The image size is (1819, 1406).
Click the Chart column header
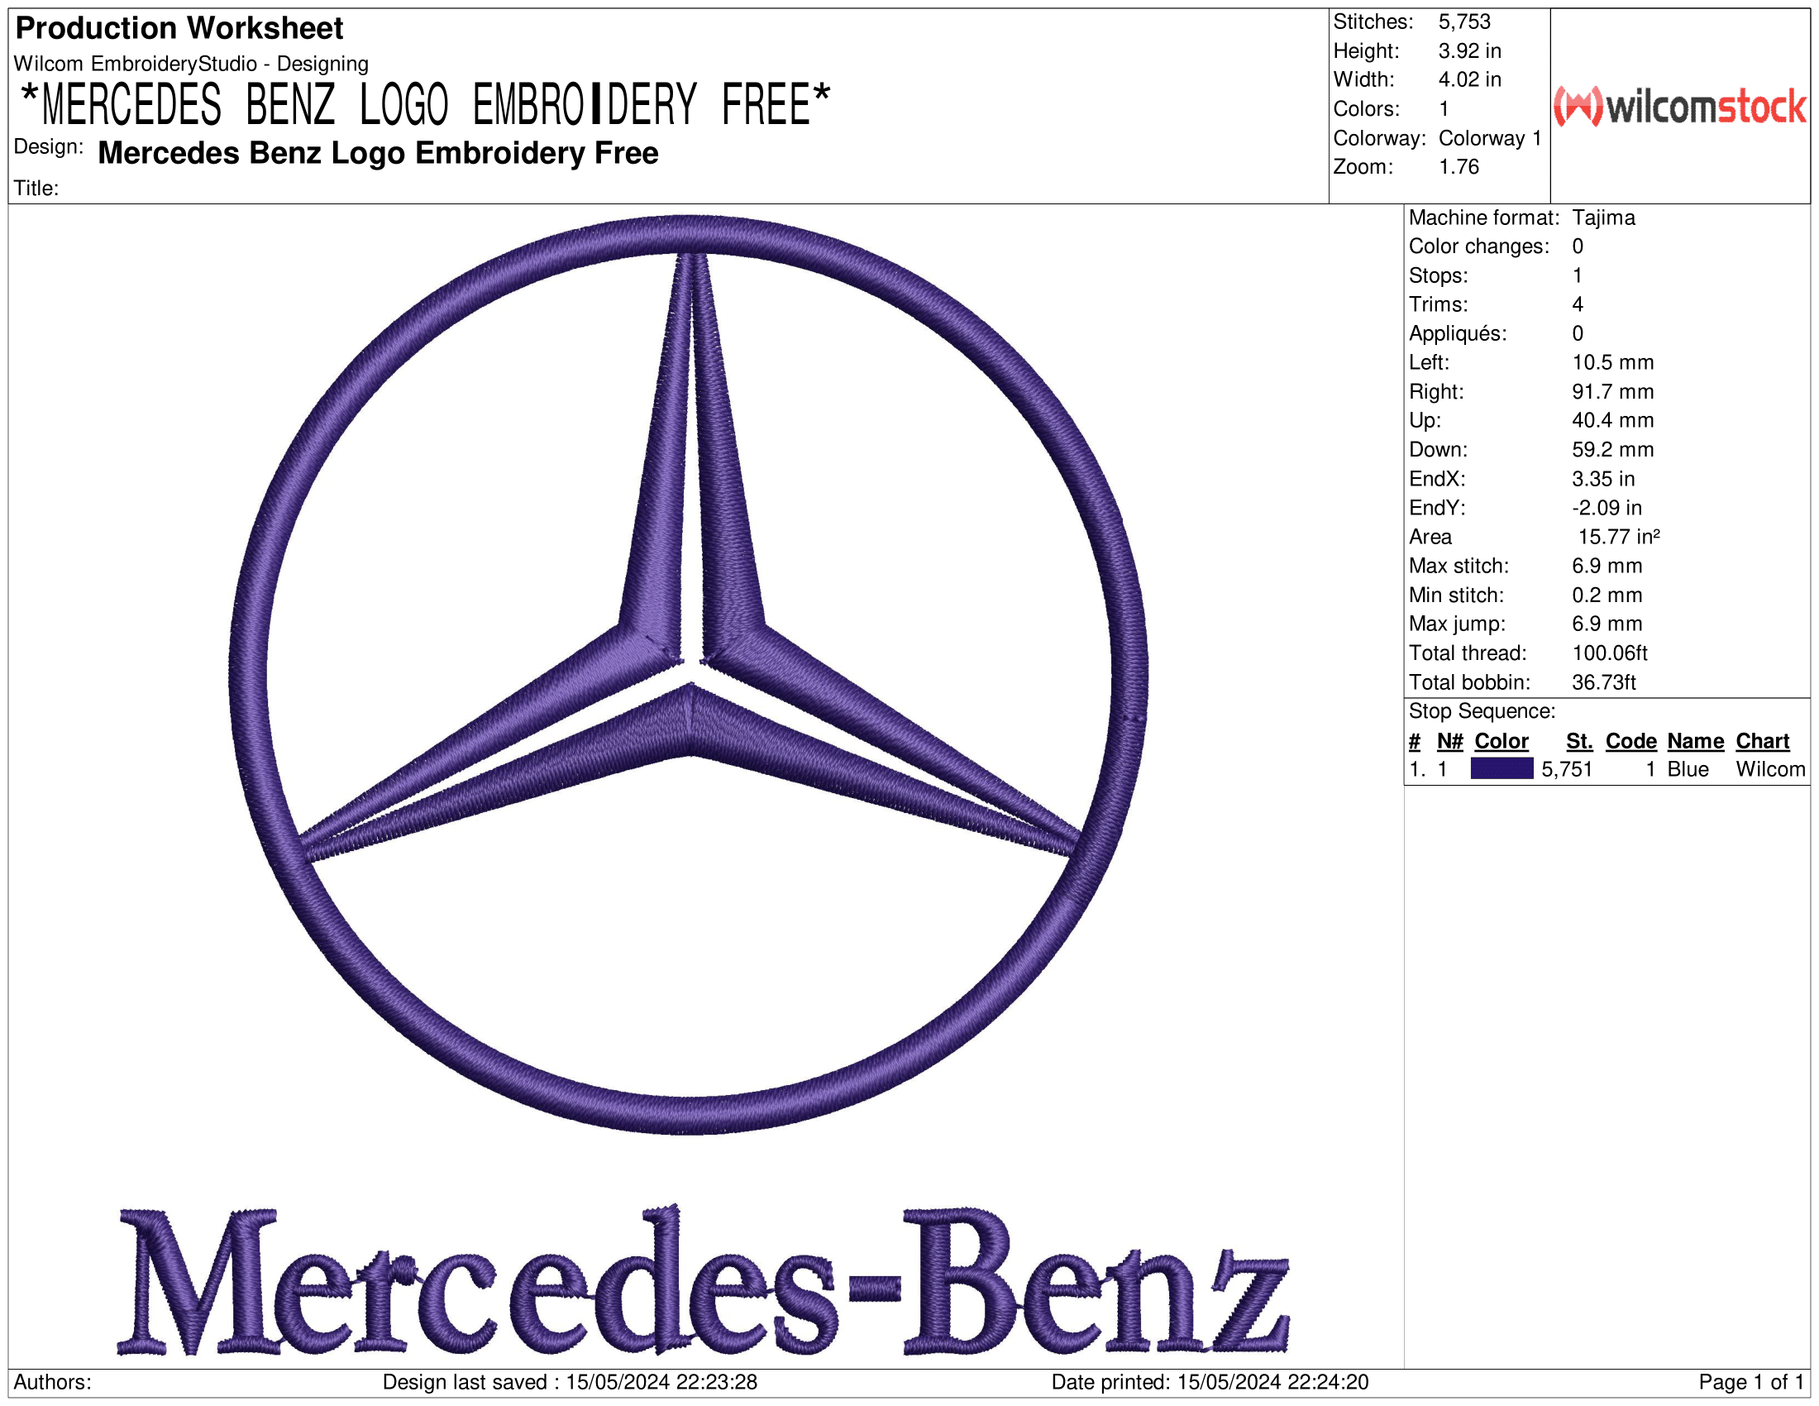pyautogui.click(x=1763, y=741)
